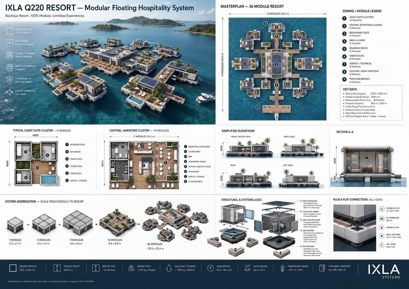Select the "Boutique Resort. 100% Modular. Limitless Experiences." tagline
The width and height of the screenshot is (409, 289).
point(45,16)
